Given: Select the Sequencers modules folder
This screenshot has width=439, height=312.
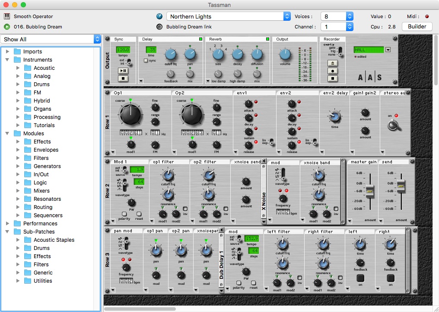Looking at the screenshot, I should coord(48,215).
